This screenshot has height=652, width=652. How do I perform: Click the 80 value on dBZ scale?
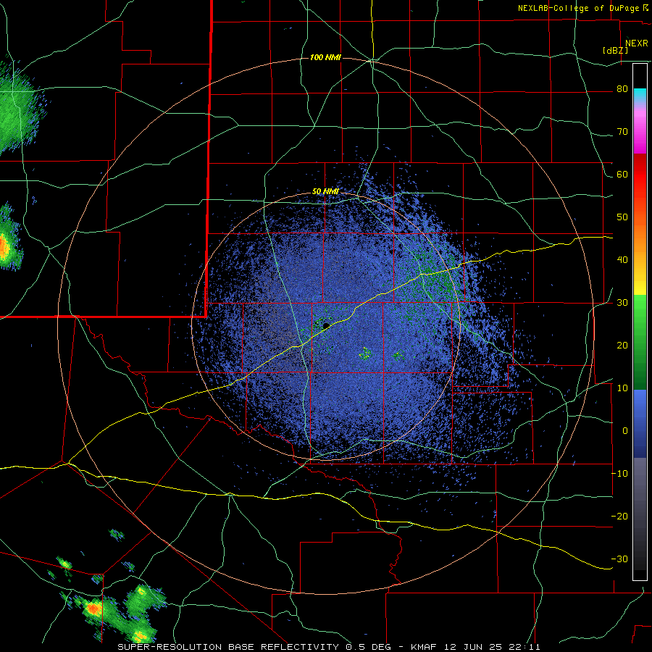[622, 89]
